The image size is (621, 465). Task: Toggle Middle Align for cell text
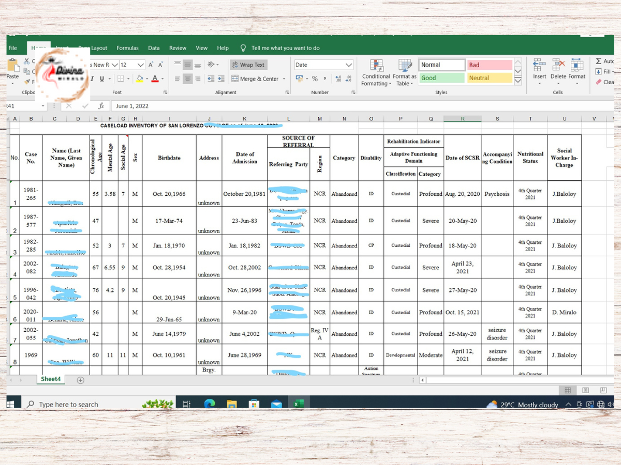(187, 65)
